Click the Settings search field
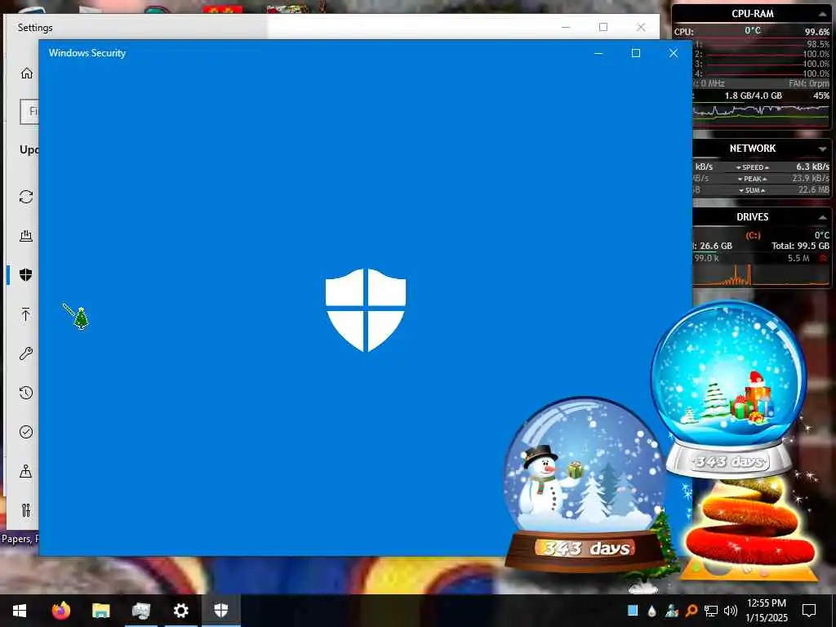 30,111
